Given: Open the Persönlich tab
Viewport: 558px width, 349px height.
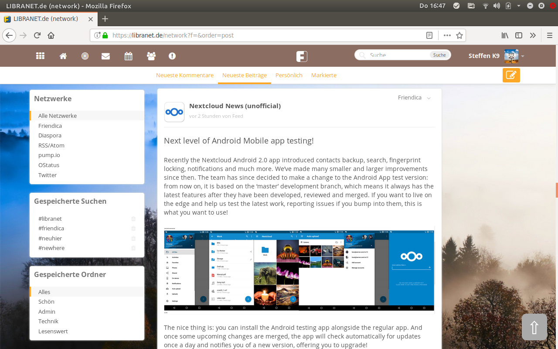Looking at the screenshot, I should (x=289, y=75).
